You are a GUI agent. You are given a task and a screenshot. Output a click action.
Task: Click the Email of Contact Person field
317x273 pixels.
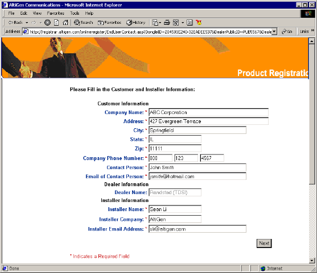click(x=197, y=177)
